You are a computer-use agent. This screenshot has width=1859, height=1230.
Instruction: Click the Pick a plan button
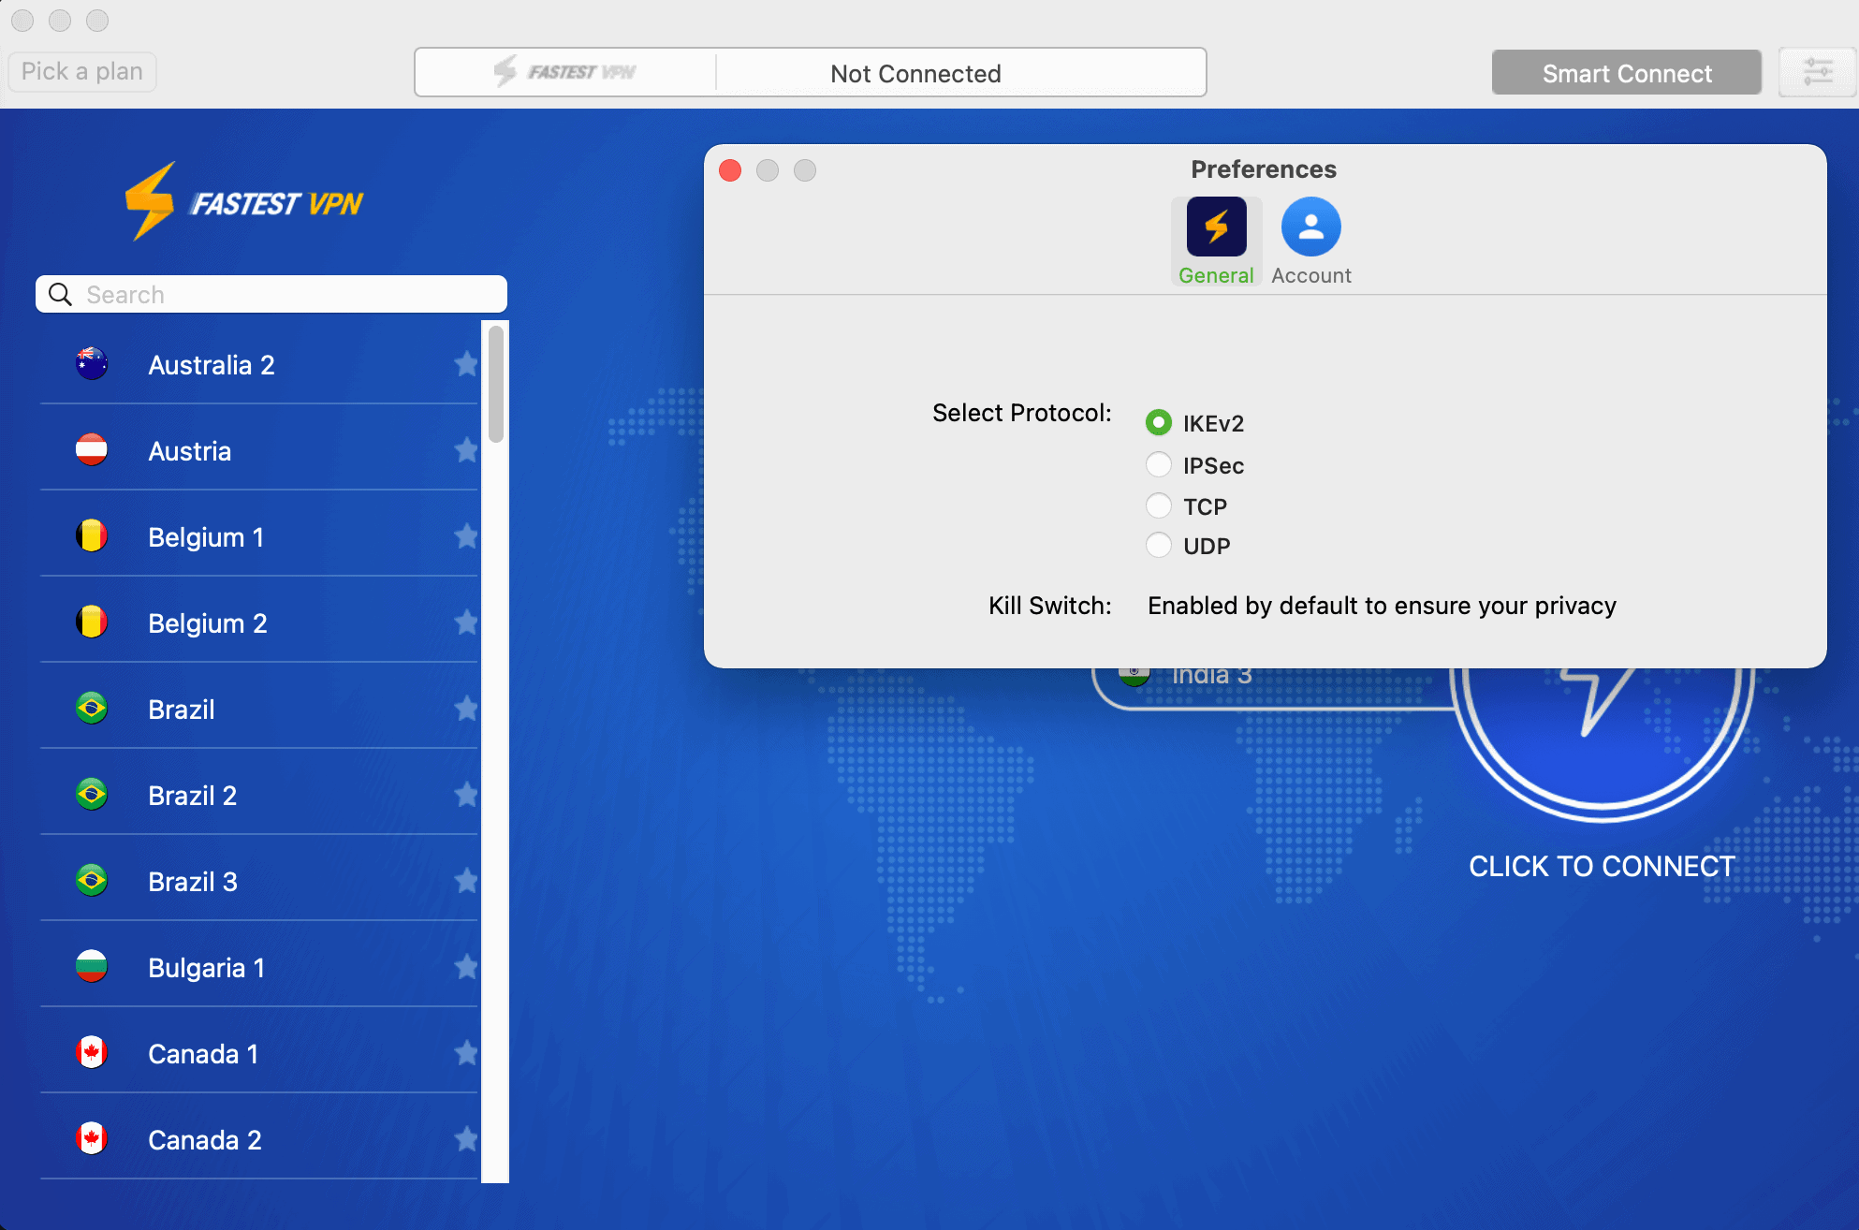tap(81, 71)
